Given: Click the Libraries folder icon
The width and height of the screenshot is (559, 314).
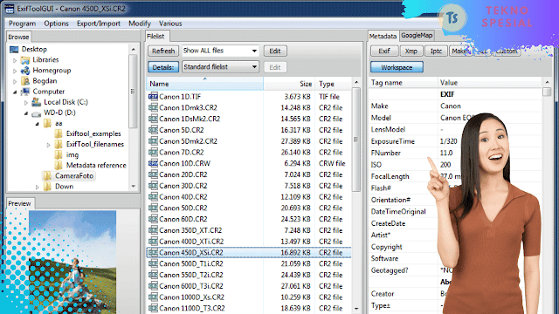Looking at the screenshot, I should point(25,60).
